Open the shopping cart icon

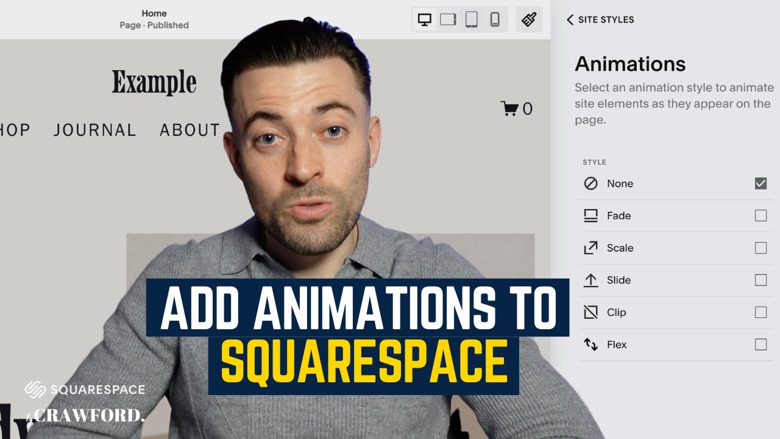(509, 109)
